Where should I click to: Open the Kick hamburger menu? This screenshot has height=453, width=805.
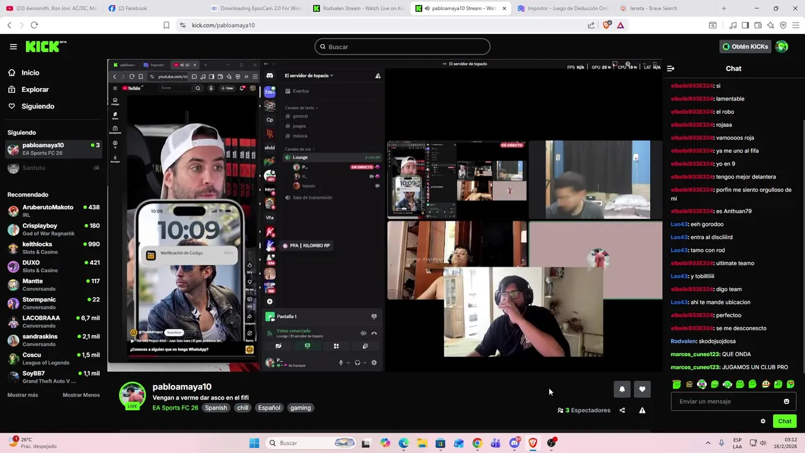click(13, 47)
